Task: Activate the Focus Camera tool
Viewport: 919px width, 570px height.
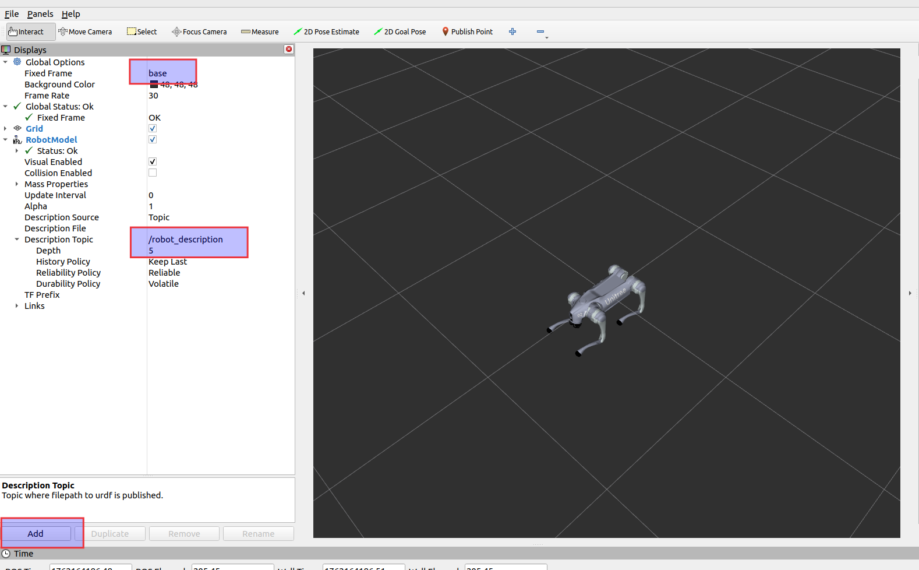Action: [199, 31]
